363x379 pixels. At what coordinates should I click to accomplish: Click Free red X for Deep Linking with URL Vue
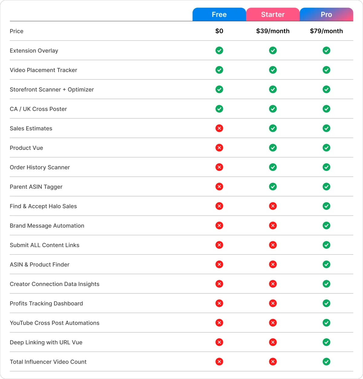(219, 342)
